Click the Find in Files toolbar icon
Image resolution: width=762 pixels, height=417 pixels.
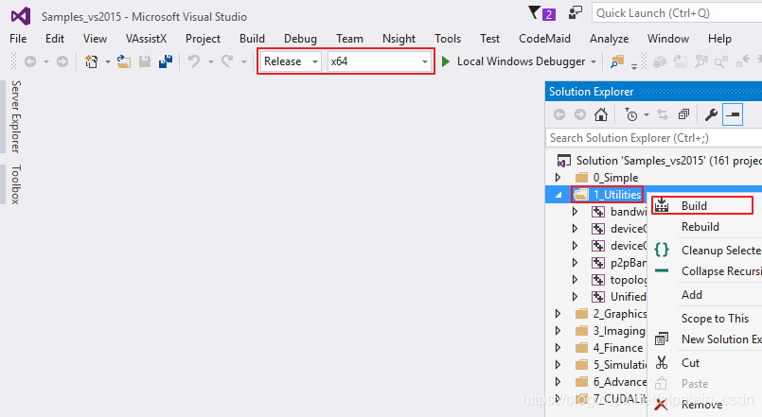point(617,61)
